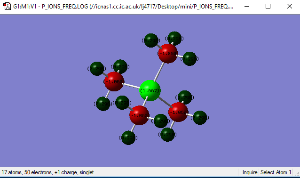Click the GaussView window icon in title bar
The width and height of the screenshot is (300, 178).
coord(7,6)
